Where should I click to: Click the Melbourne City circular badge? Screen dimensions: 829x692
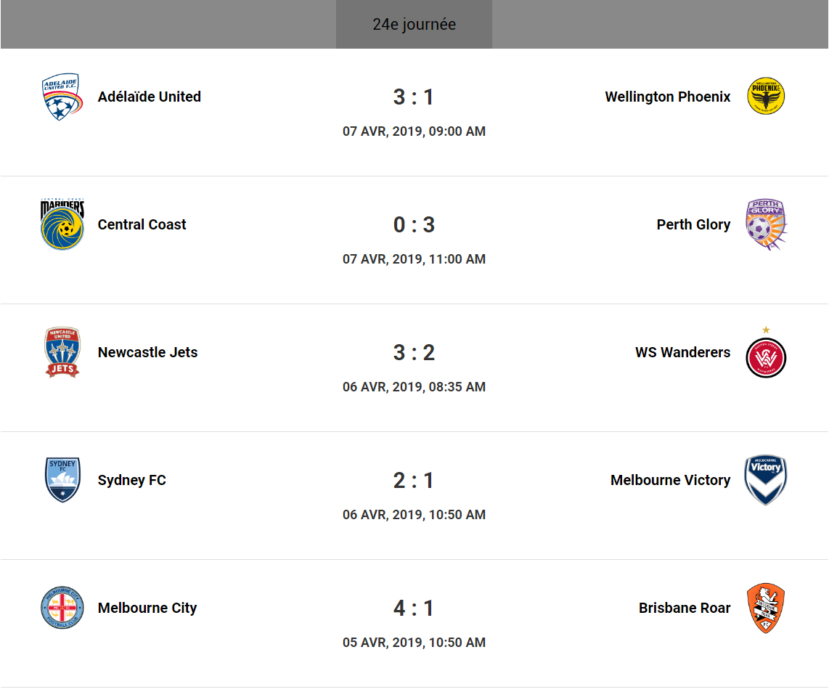pos(62,608)
